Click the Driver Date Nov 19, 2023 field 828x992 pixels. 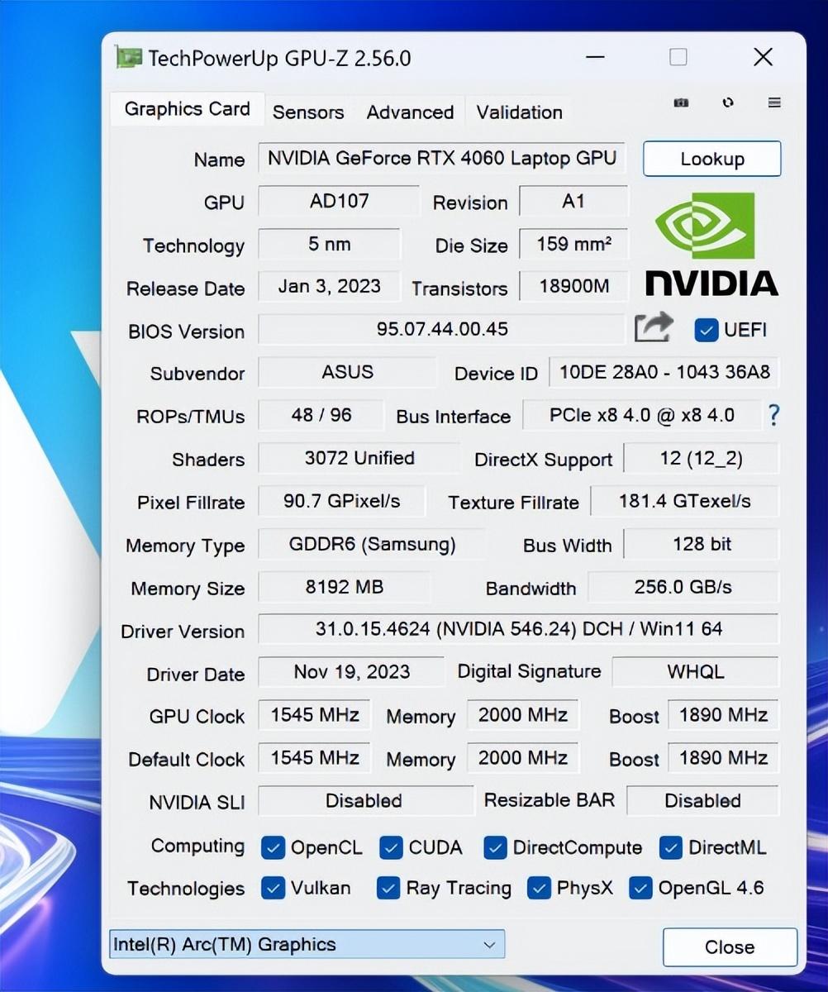tap(351, 672)
